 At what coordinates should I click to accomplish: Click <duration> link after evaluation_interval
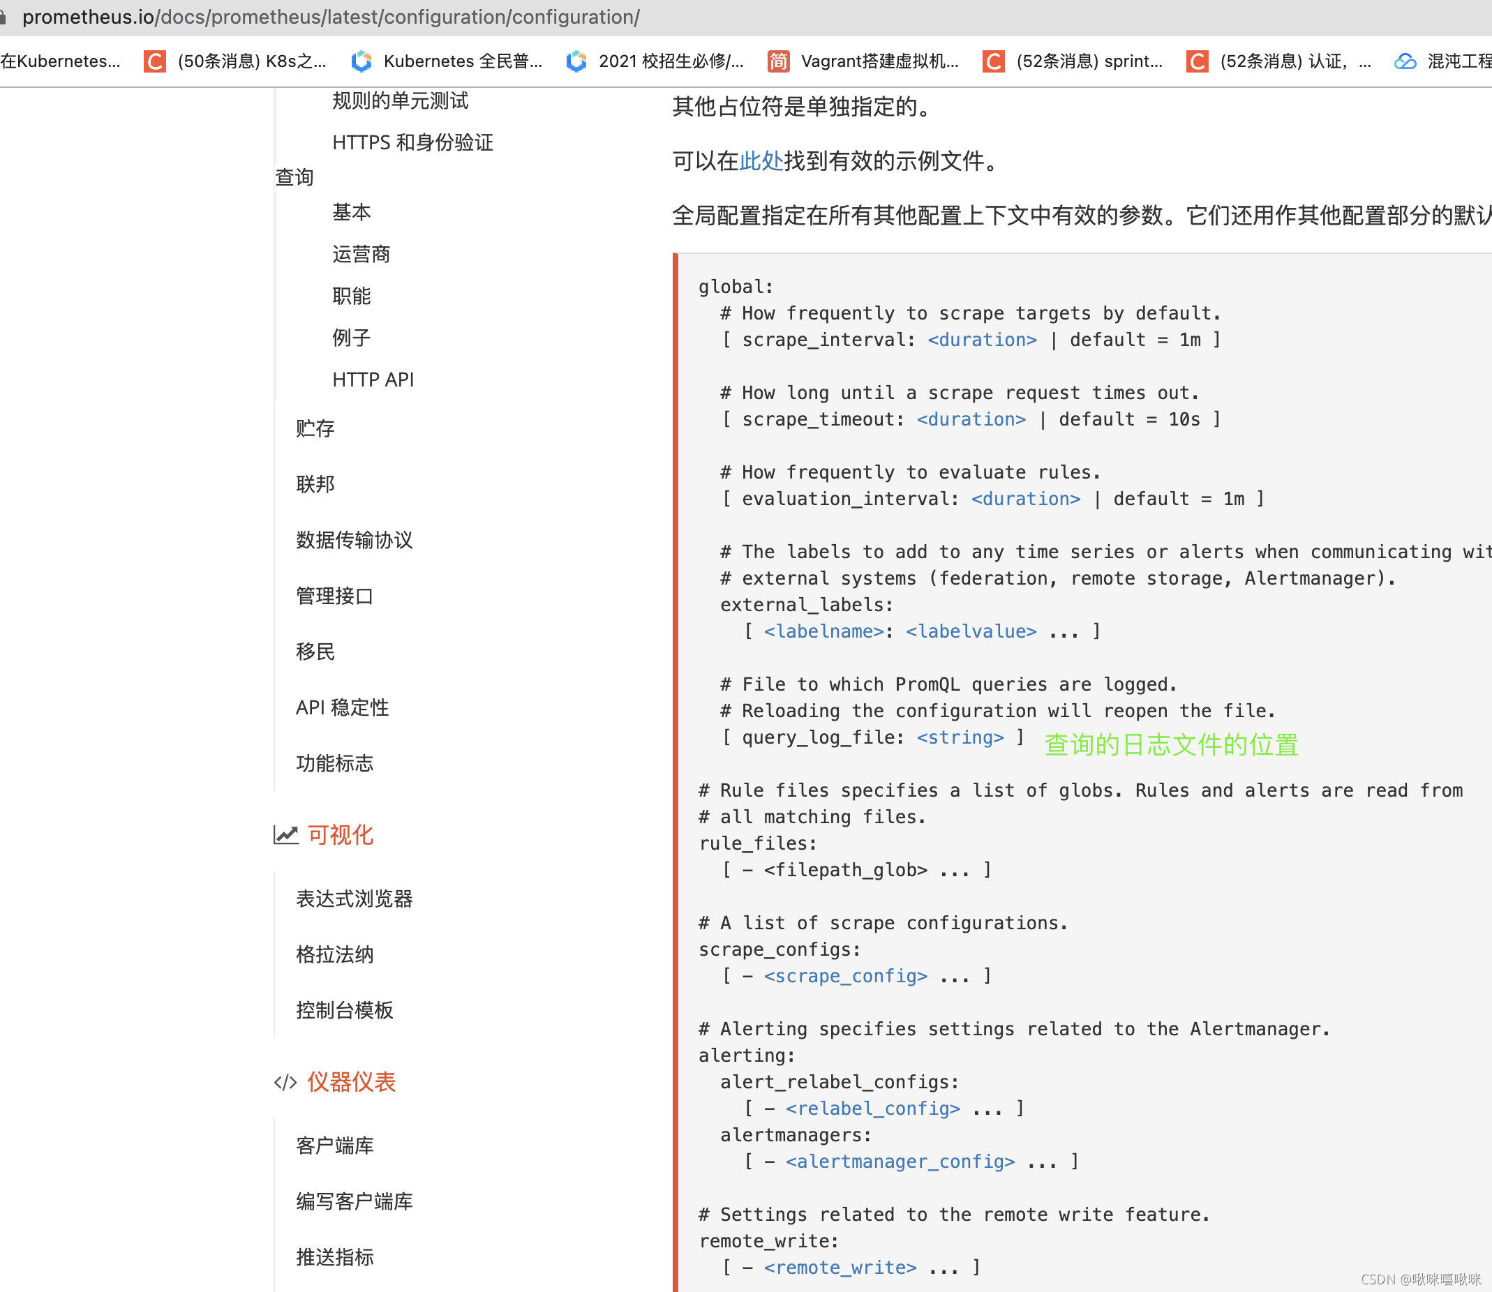[x=1026, y=499]
